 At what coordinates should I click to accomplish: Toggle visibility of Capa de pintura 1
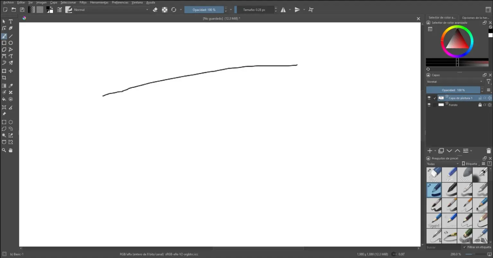pos(429,98)
